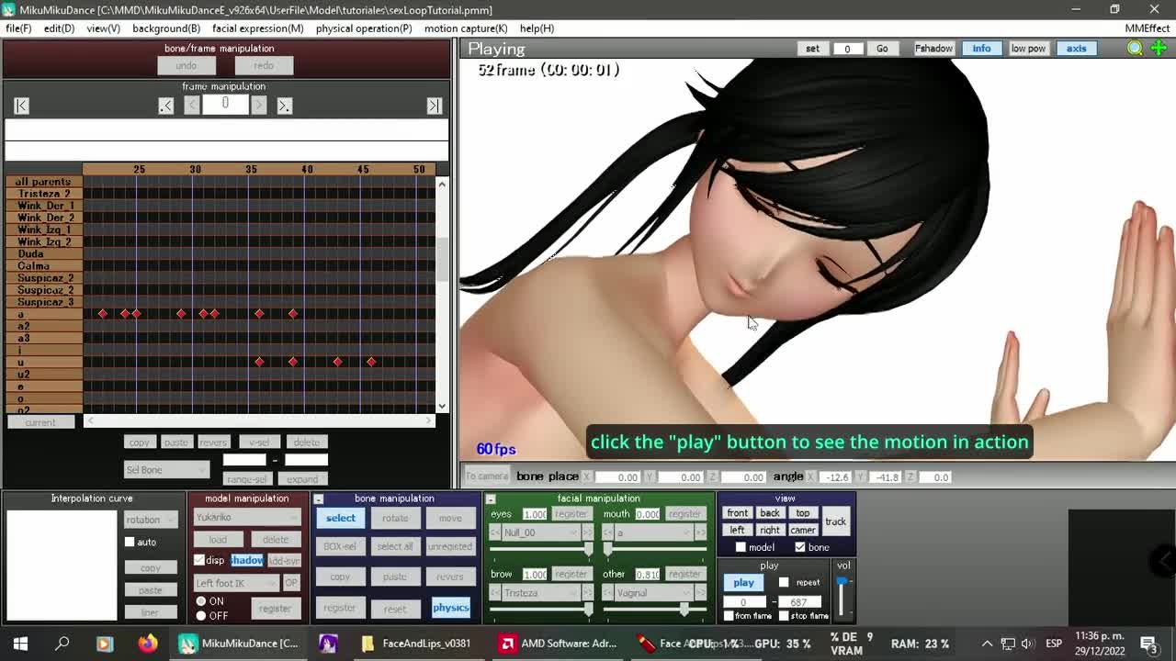1176x661 pixels.
Task: Open the other morph dropdown
Action: tap(654, 593)
